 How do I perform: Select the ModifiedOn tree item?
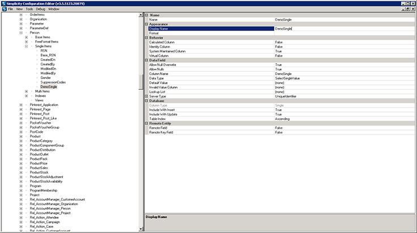pos(48,68)
